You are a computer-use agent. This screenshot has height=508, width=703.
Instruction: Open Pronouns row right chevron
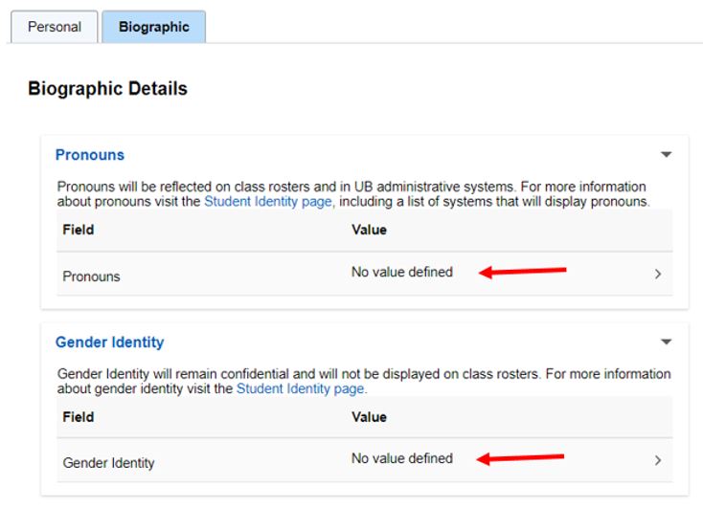658,274
